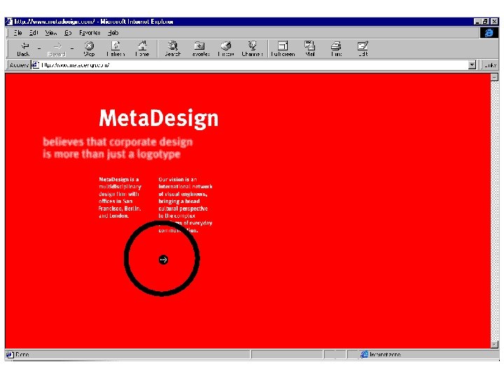The width and height of the screenshot is (504, 378).
Task: Open the Channels toolbar button
Action: click(252, 49)
